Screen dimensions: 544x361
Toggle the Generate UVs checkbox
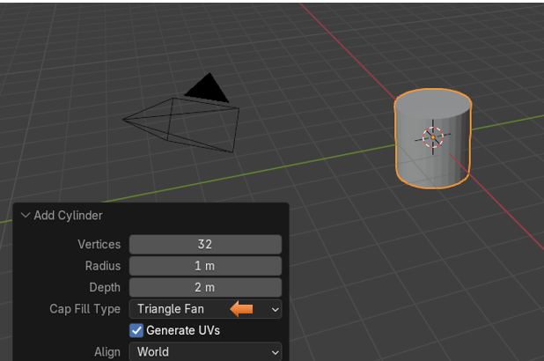click(136, 330)
